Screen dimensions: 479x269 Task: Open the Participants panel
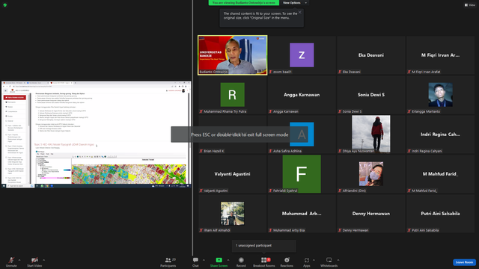point(168,262)
